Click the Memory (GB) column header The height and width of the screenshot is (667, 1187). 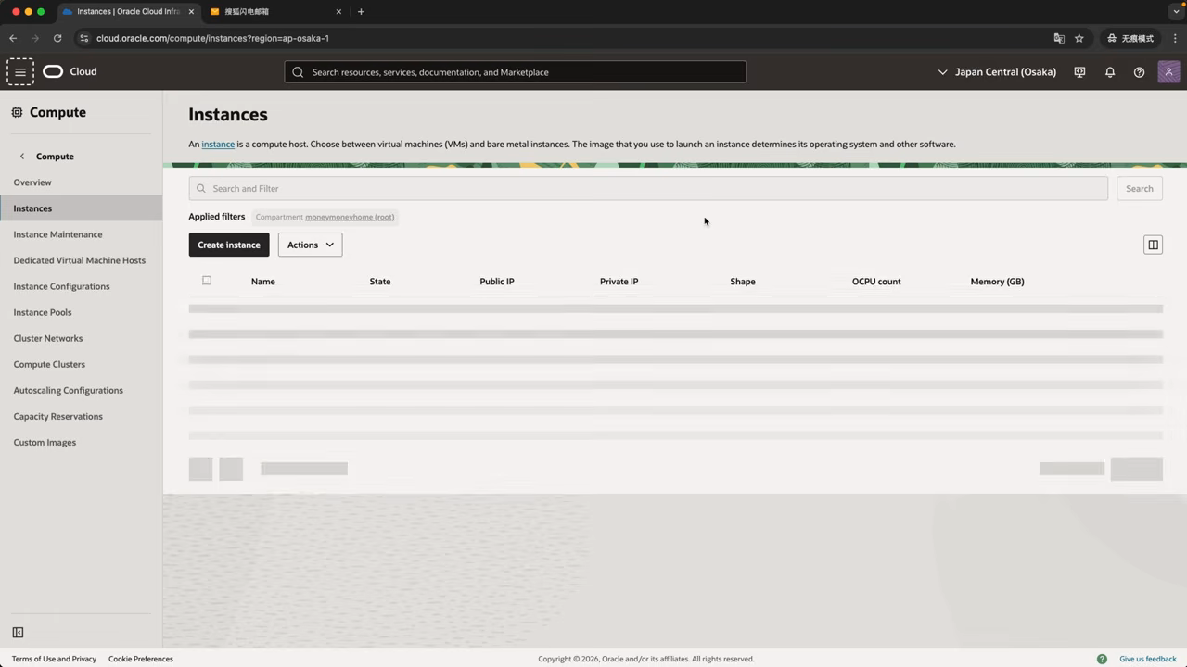tap(997, 281)
